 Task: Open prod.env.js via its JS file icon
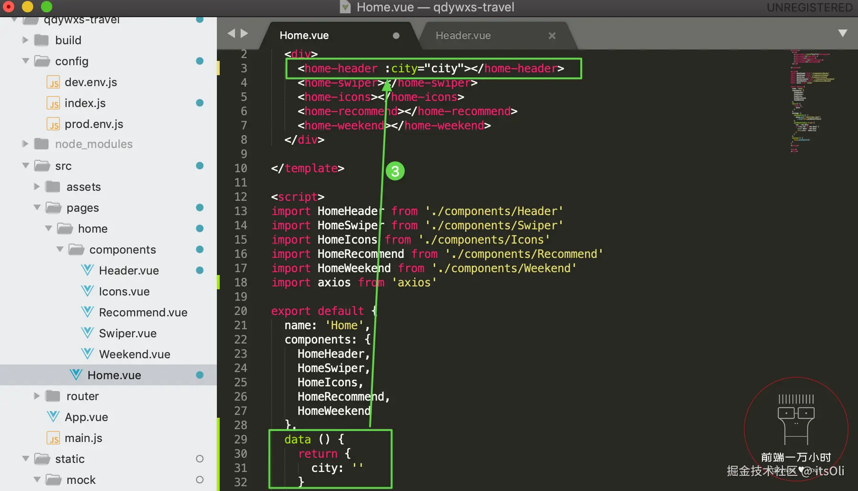click(x=53, y=124)
